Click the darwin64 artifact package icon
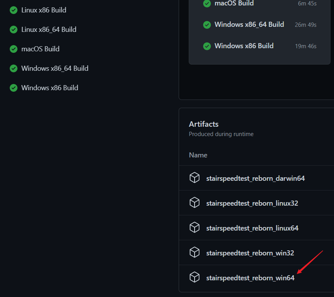This screenshot has height=297, width=334. click(x=194, y=178)
